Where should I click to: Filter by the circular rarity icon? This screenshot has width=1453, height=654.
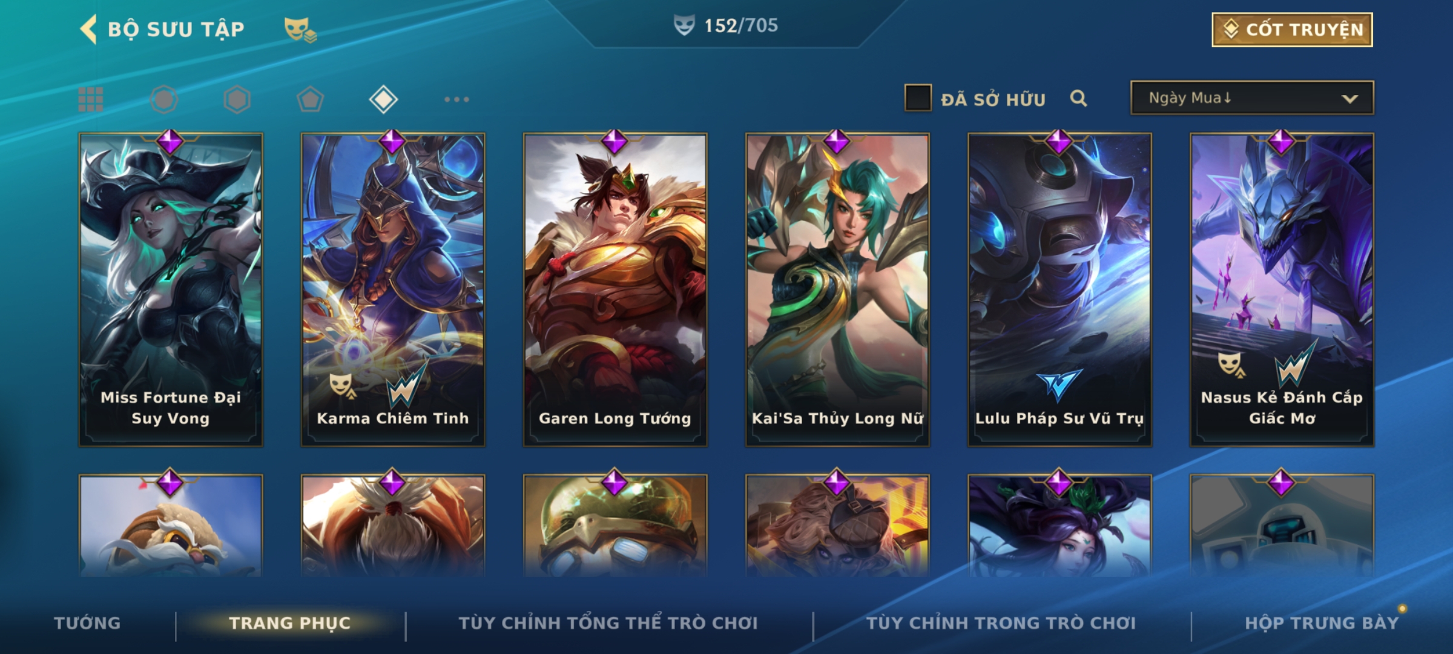(x=164, y=99)
